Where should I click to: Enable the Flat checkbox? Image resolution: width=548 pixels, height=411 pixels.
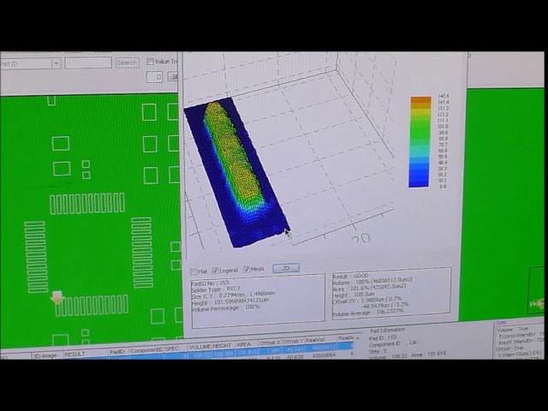pyautogui.click(x=194, y=271)
